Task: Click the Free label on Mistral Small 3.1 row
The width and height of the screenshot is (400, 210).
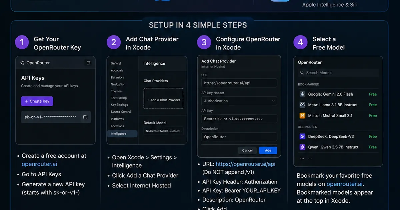Action: (x=373, y=116)
